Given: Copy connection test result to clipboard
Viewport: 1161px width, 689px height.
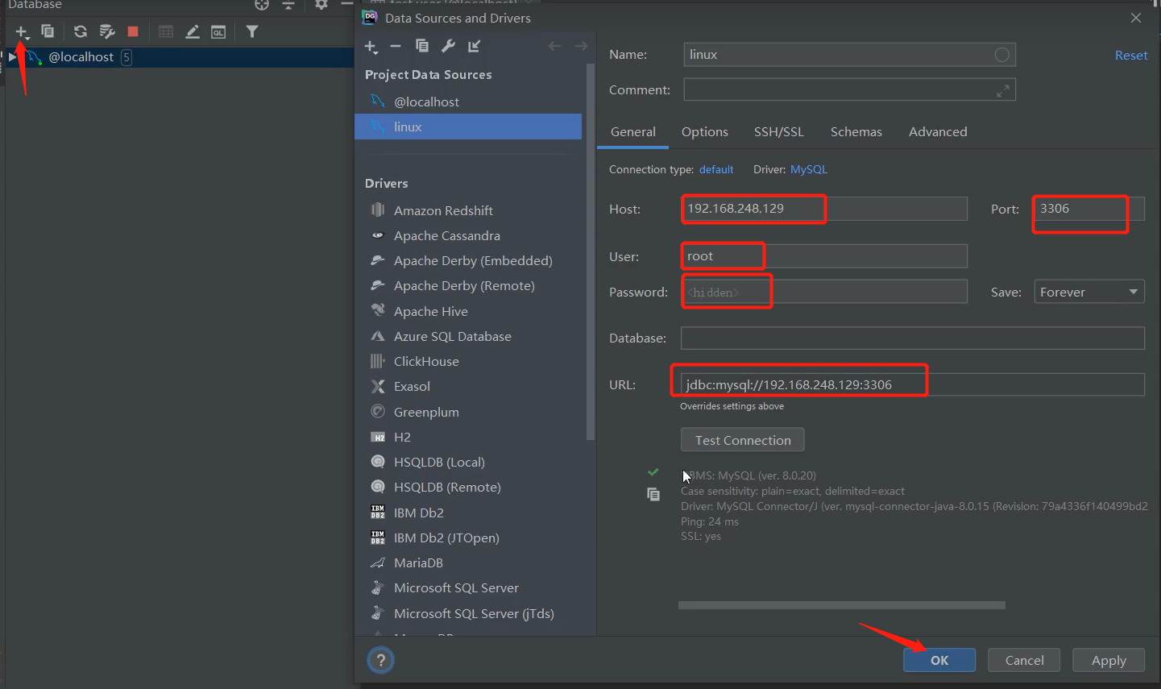Looking at the screenshot, I should (x=653, y=494).
